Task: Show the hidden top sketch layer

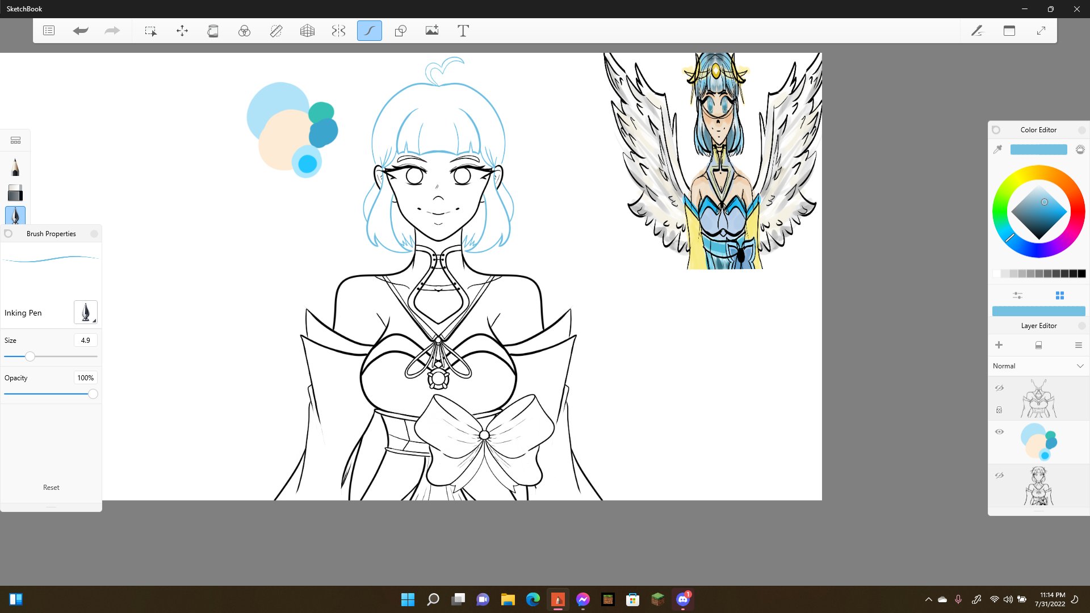Action: pyautogui.click(x=999, y=388)
